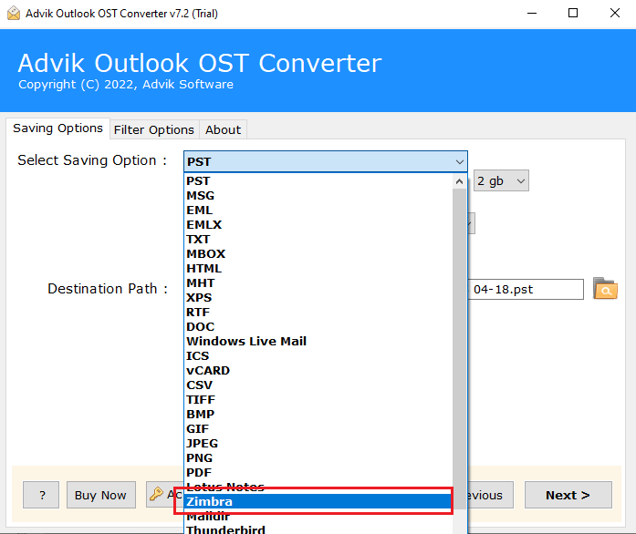Image resolution: width=636 pixels, height=534 pixels.
Task: Click the Buy Now button
Action: (x=100, y=495)
